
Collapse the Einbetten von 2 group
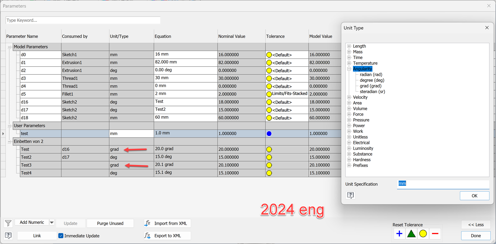[9, 142]
